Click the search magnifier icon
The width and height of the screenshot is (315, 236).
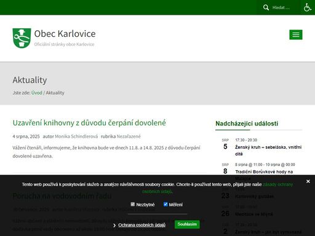(266, 7)
